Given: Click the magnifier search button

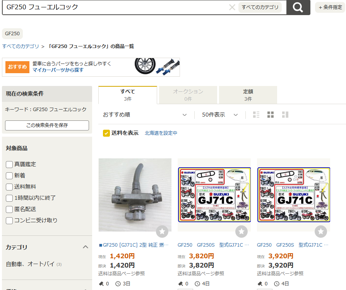Looking at the screenshot, I should click(298, 7).
